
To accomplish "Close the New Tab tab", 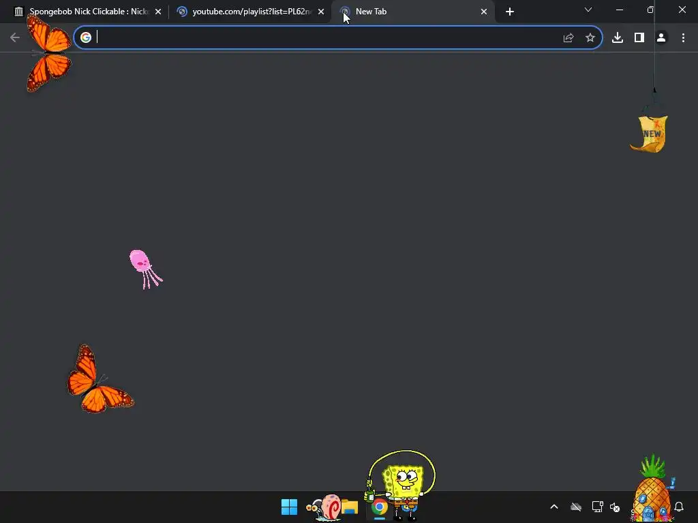I will [484, 12].
